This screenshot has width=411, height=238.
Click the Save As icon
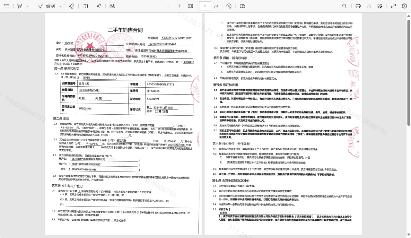tap(380, 6)
